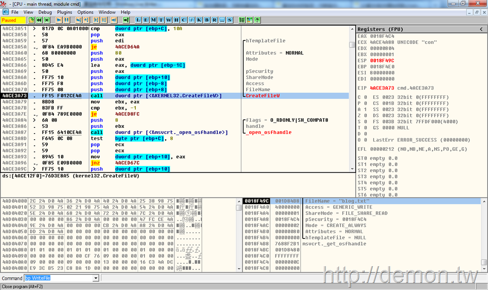Select the je 4ACED64A instruction row

175,47
